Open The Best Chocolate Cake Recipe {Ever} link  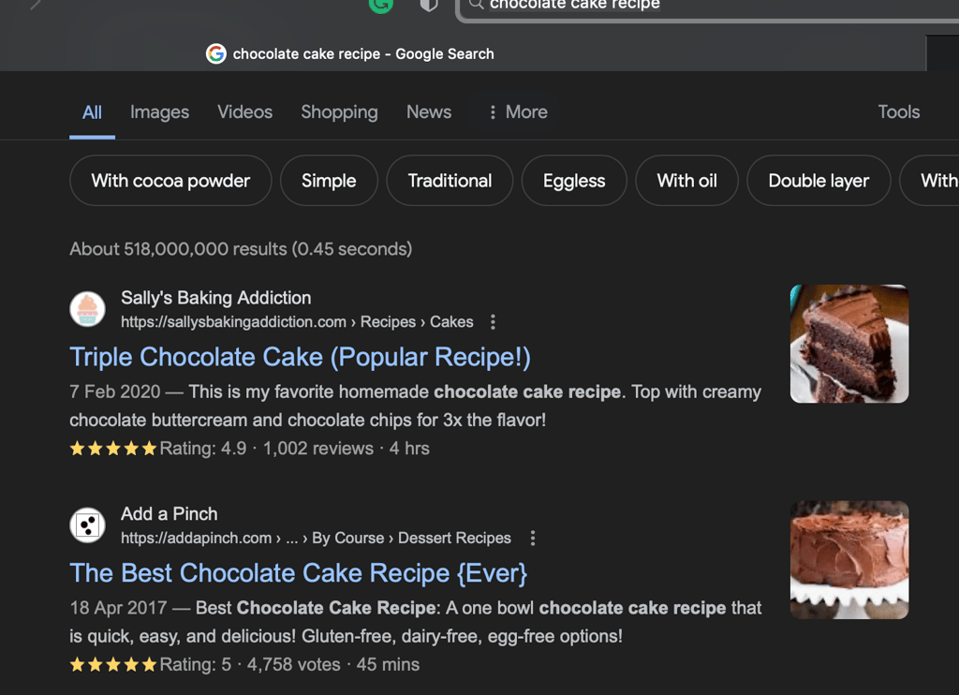coord(298,573)
